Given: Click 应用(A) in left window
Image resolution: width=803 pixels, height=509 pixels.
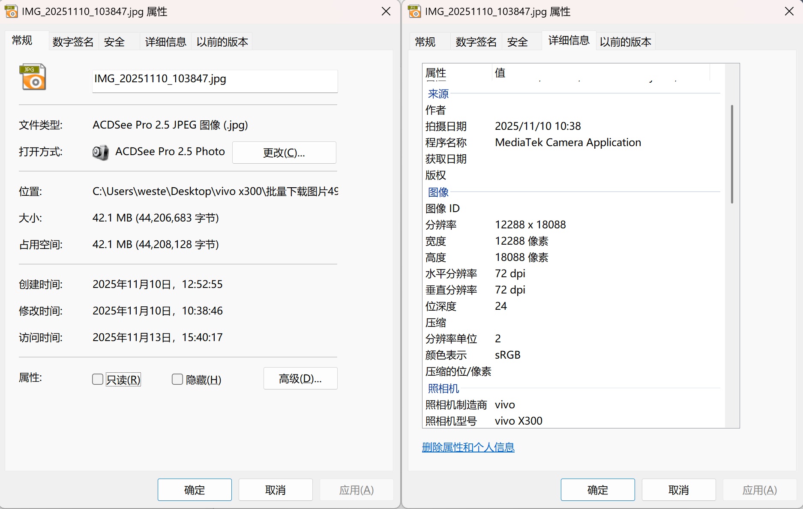Looking at the screenshot, I should (x=357, y=490).
